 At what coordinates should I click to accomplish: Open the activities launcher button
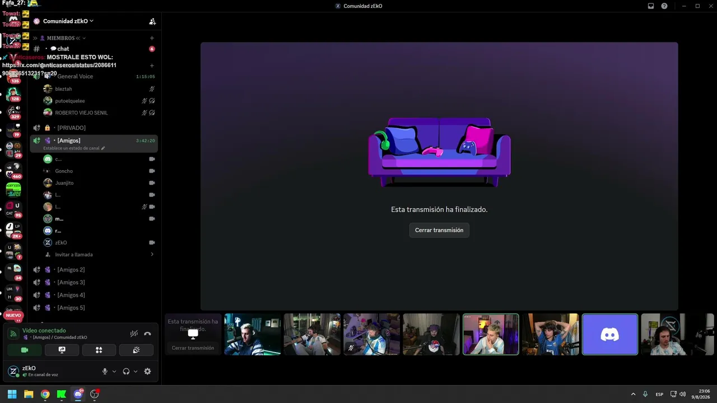(99, 350)
